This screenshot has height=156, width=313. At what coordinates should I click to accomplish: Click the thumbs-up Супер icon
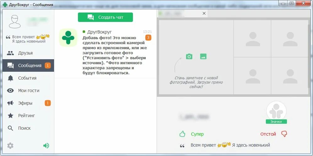click(x=182, y=134)
